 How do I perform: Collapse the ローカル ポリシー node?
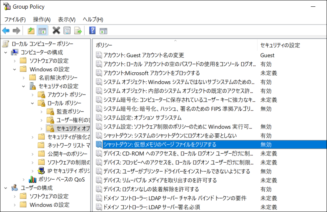point(33,103)
